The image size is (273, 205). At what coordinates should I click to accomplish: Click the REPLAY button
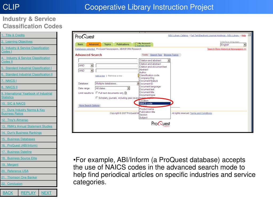point(28,193)
